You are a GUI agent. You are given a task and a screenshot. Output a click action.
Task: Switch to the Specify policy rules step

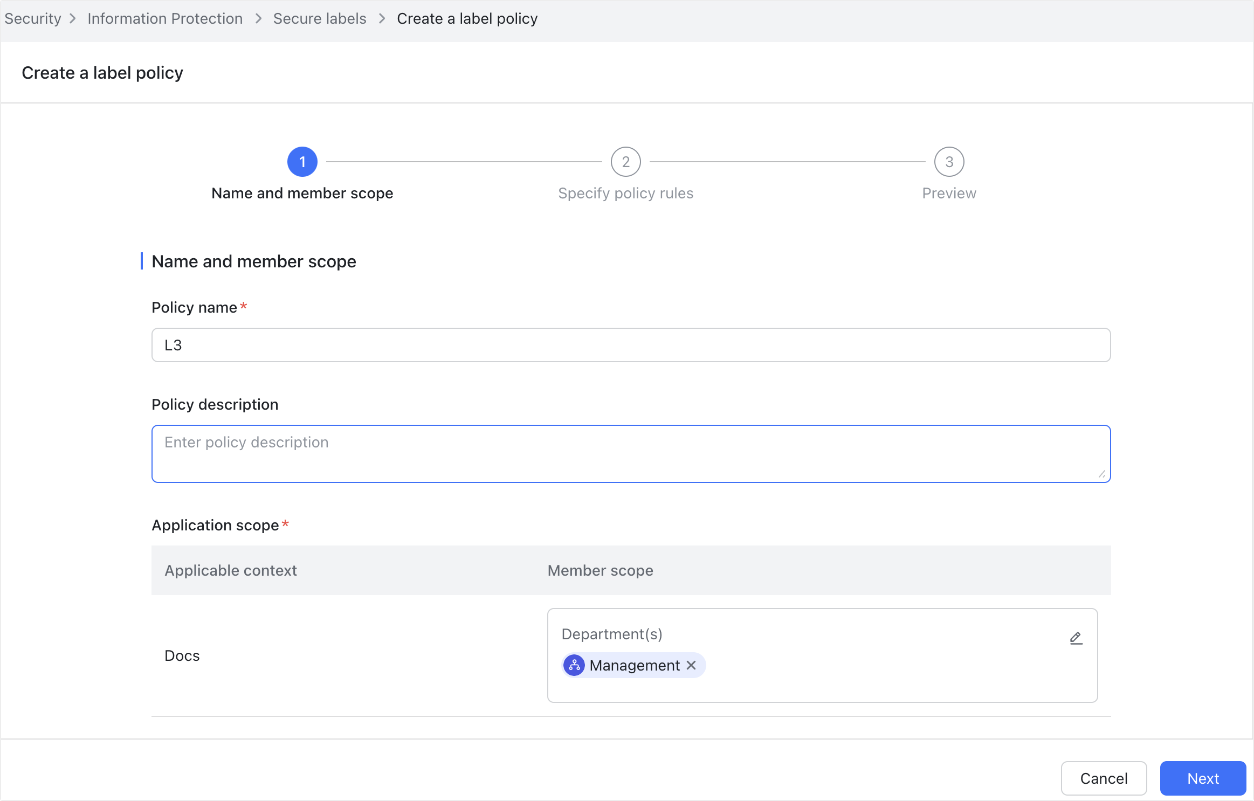pos(625,193)
